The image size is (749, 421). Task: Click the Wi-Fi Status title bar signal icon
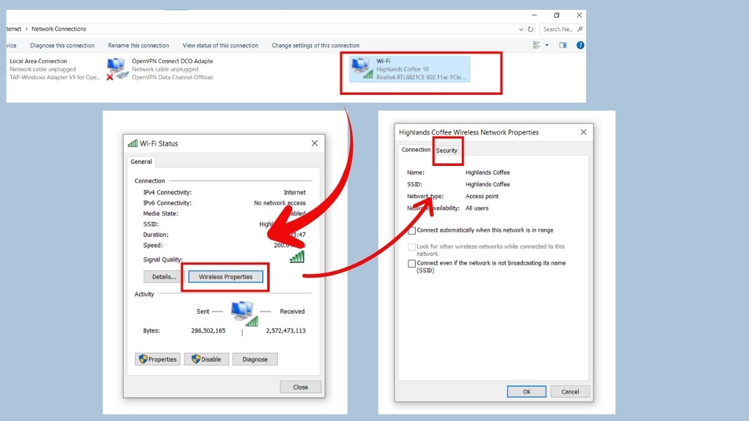pyautogui.click(x=132, y=143)
